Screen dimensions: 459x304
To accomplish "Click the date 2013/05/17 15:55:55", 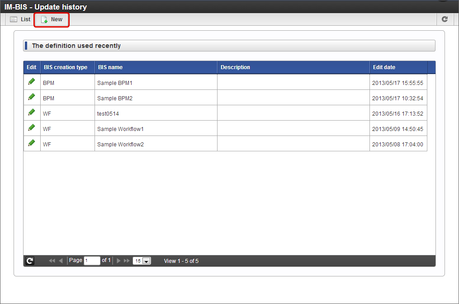I will (x=397, y=83).
